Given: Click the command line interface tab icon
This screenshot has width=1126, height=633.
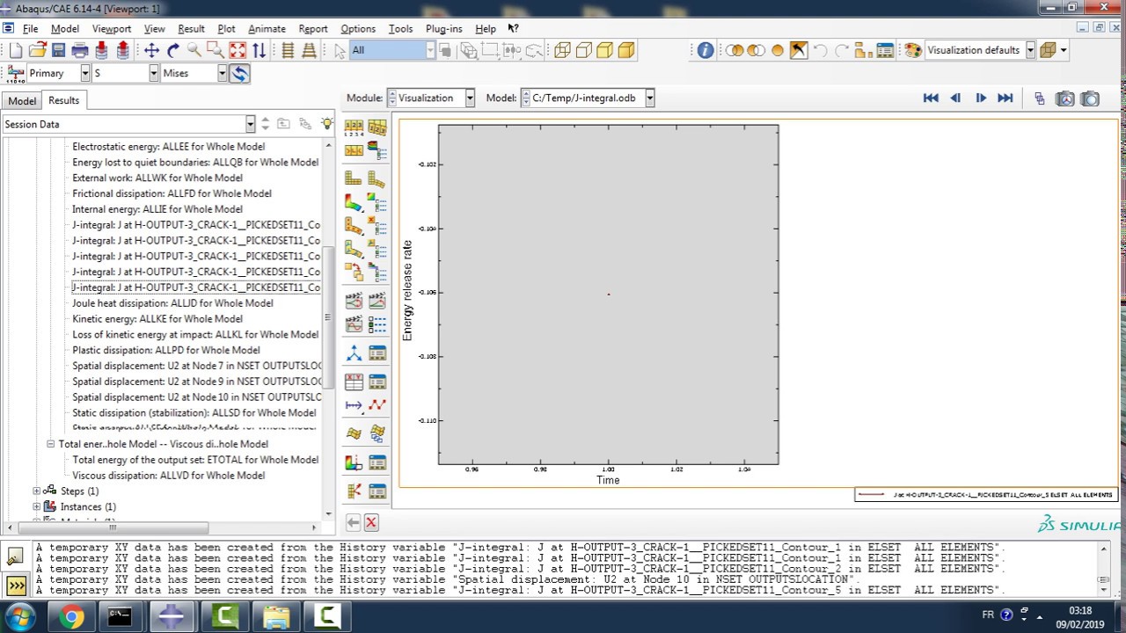Looking at the screenshot, I should 16,584.
